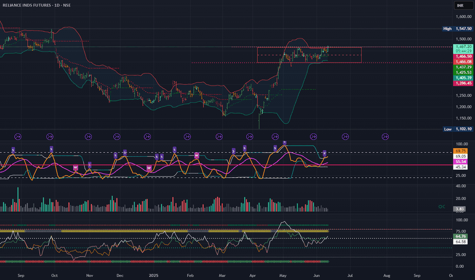Click the W signal marker in October
This screenshot has width=475, height=280.
[75, 167]
